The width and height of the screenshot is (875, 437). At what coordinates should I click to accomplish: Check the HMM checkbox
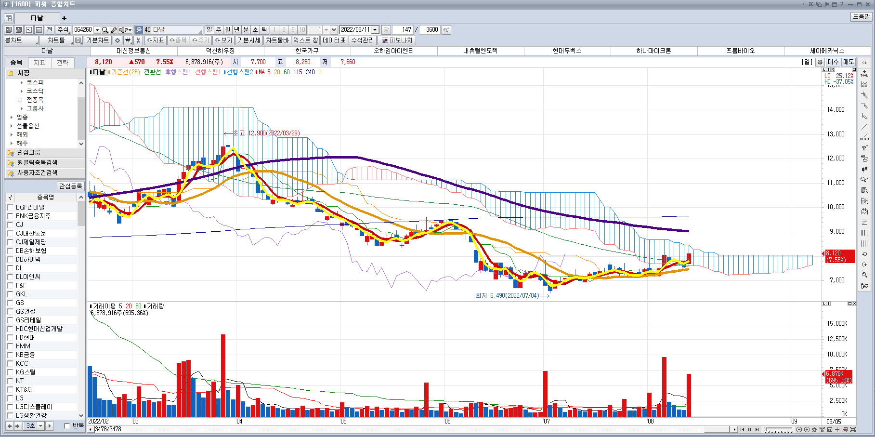coord(10,346)
